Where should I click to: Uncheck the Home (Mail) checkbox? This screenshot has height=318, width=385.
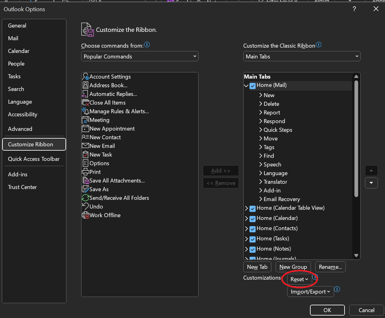coord(253,86)
